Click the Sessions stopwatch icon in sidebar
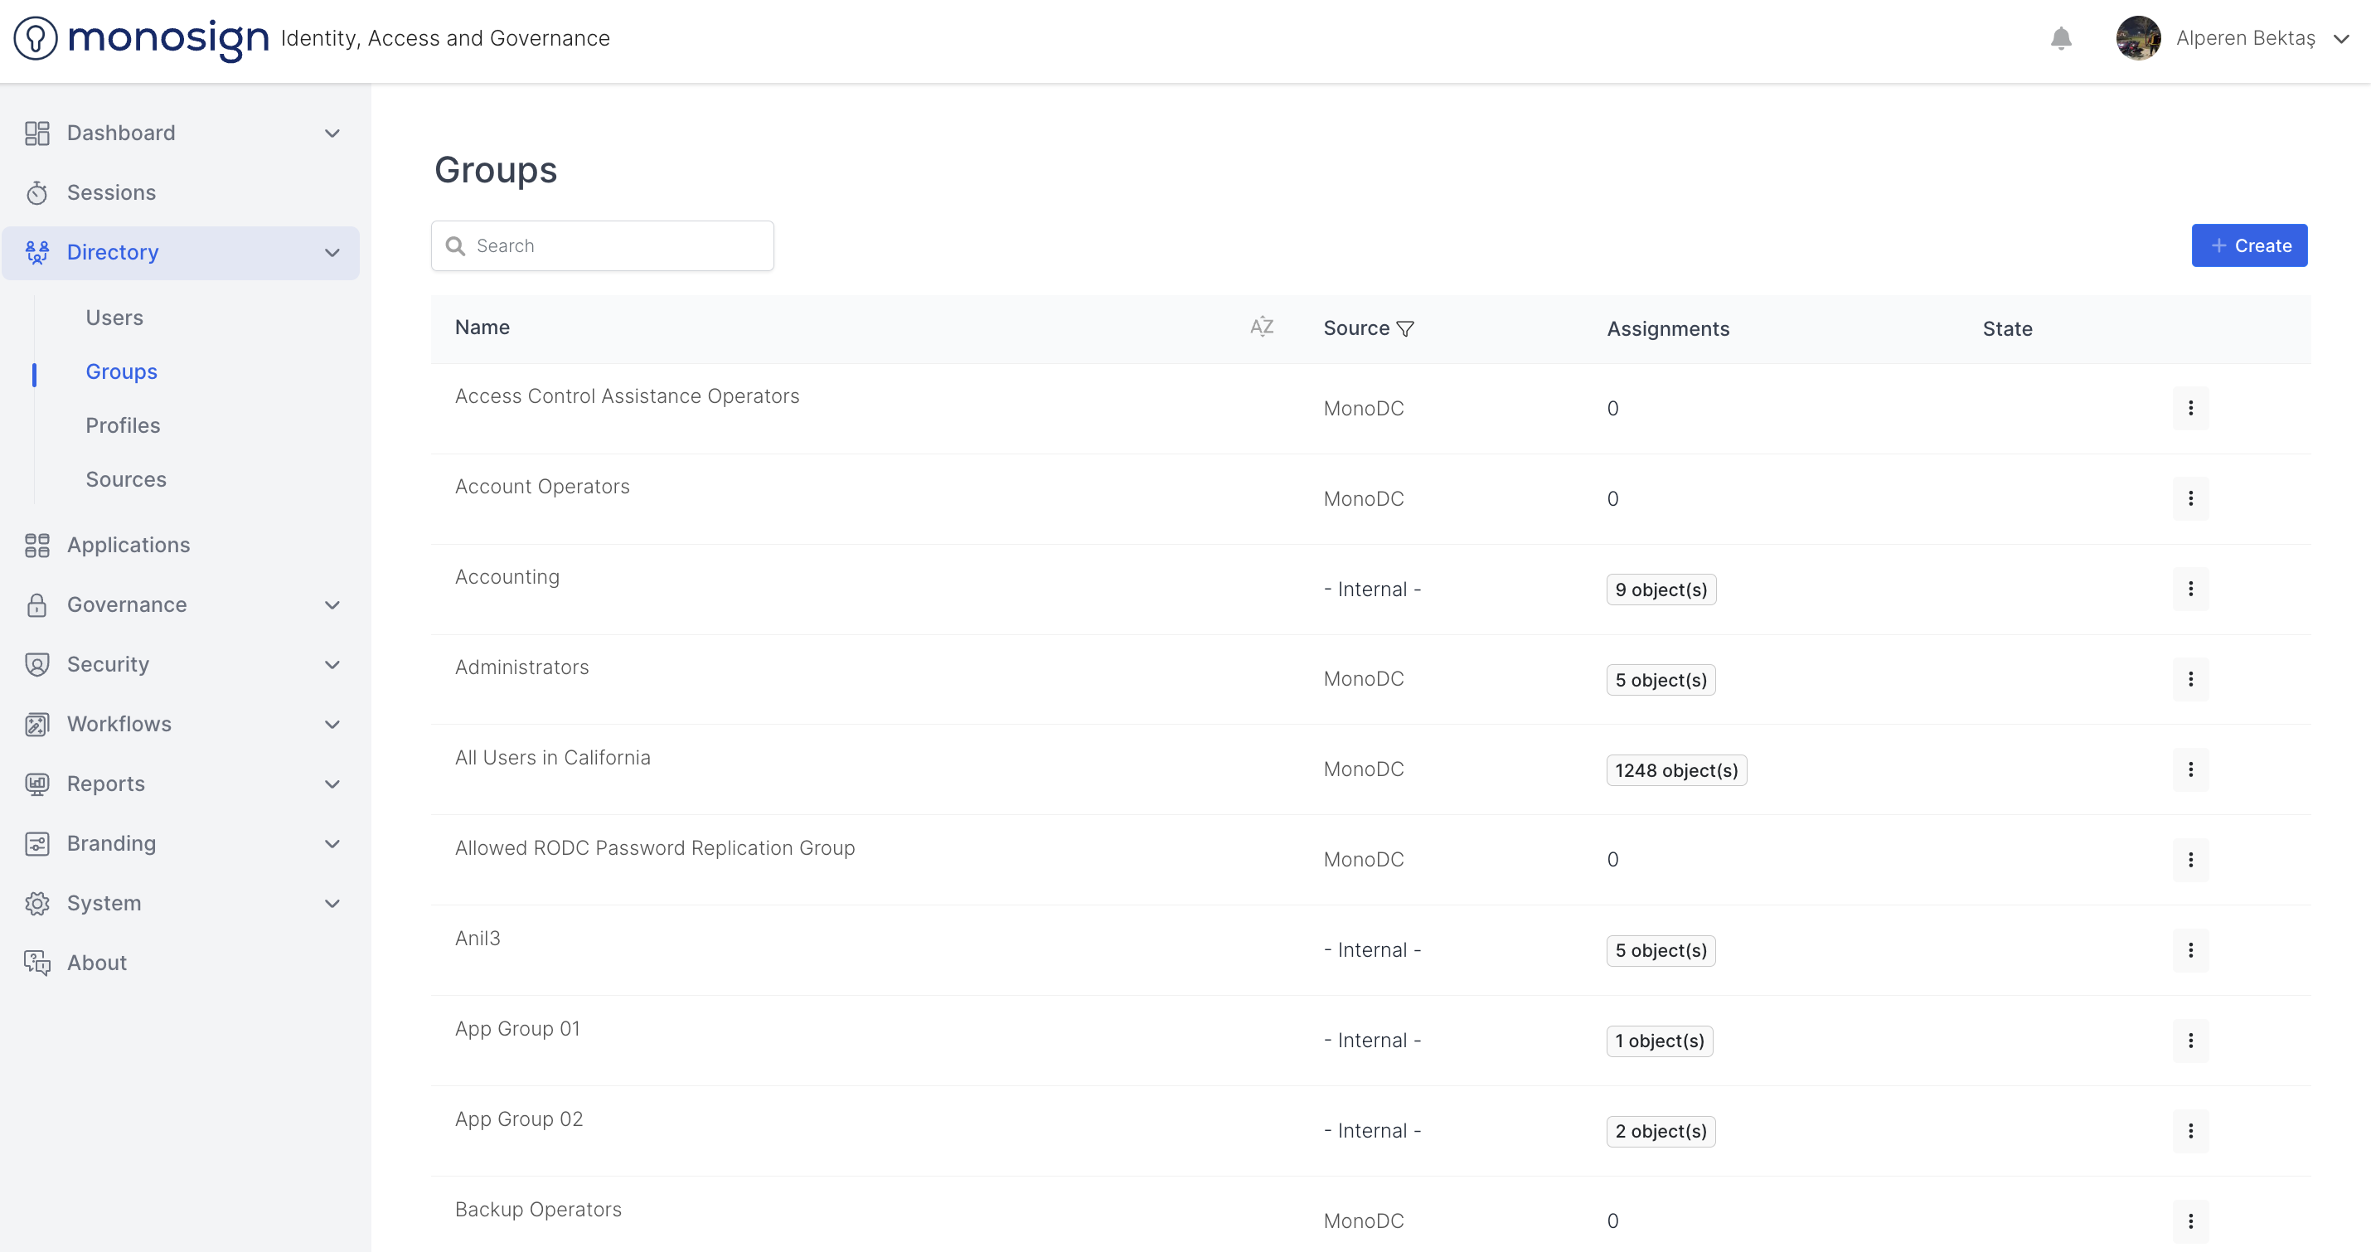2371x1252 pixels. click(x=36, y=192)
